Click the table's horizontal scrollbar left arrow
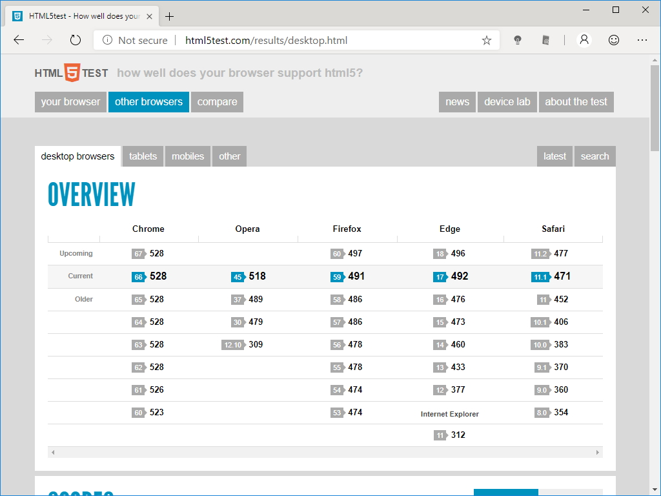This screenshot has height=496, width=661. click(x=53, y=453)
